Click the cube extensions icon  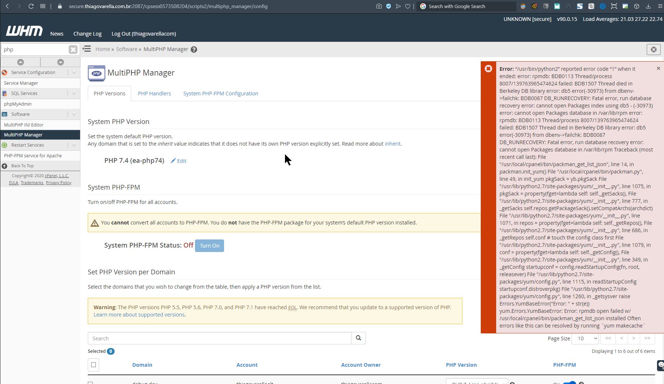(637, 6)
